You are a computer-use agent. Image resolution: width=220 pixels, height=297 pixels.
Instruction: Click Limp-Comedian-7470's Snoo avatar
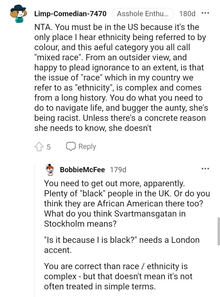18,13
